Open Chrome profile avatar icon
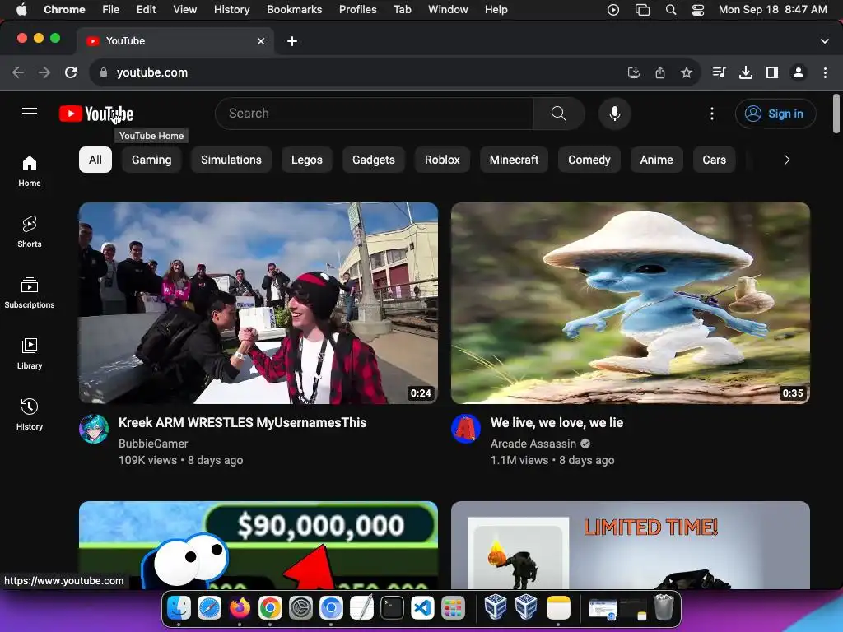 click(799, 72)
